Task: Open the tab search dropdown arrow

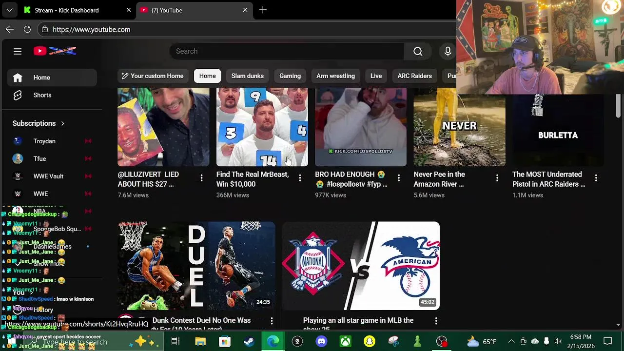Action: coord(9,10)
